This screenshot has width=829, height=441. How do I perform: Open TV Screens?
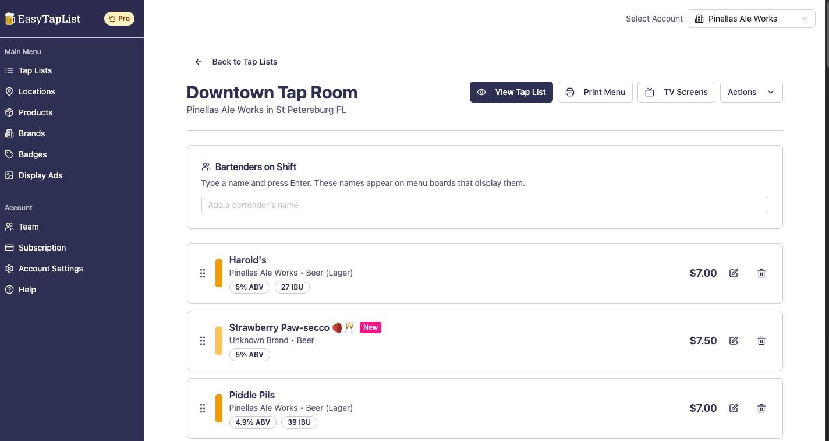coord(676,92)
